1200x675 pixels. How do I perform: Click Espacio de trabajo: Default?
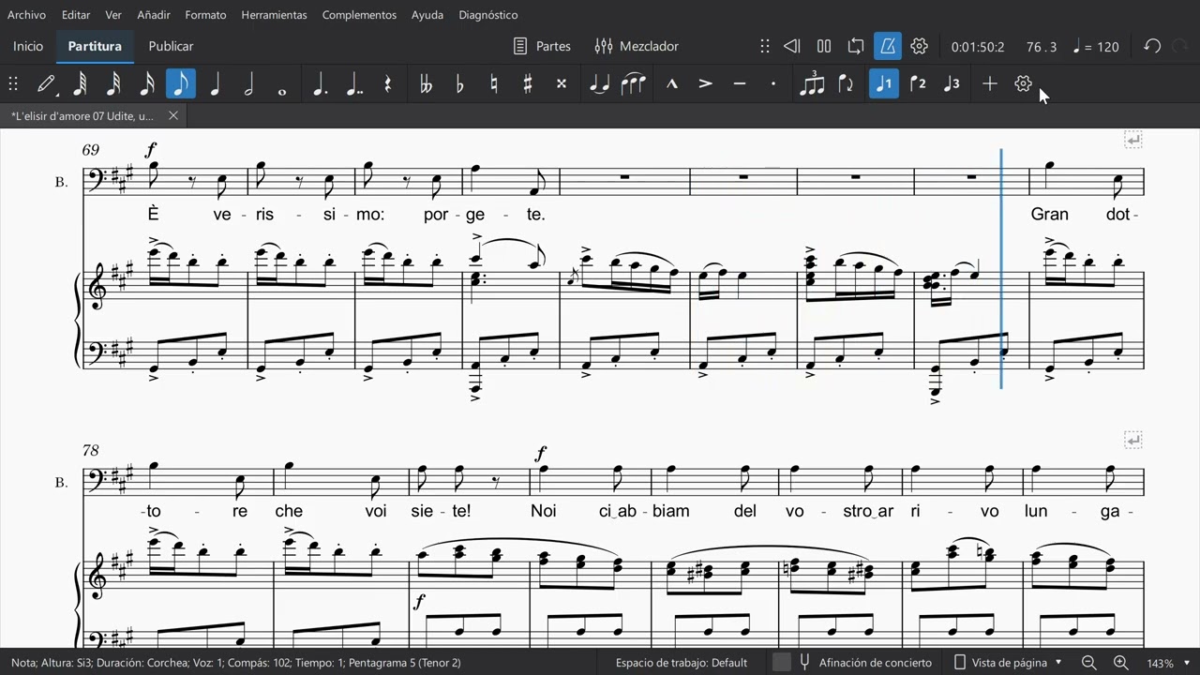point(682,663)
